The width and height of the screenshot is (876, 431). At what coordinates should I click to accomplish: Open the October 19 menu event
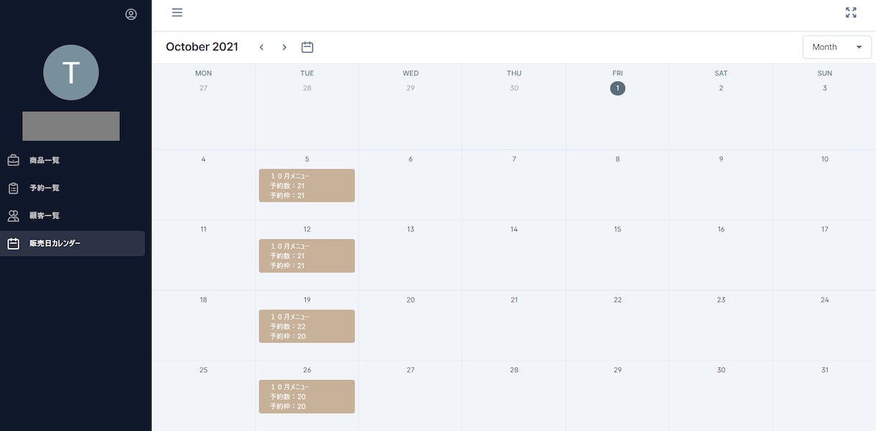(307, 326)
